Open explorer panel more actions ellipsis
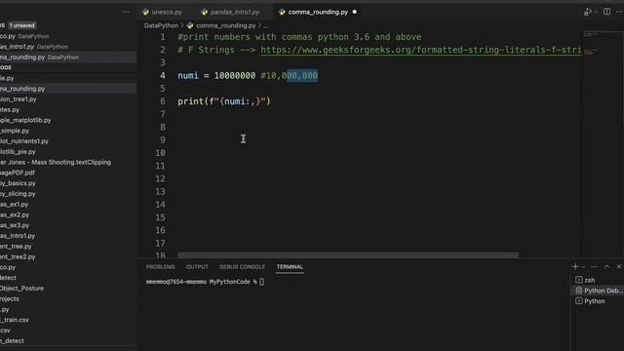Image resolution: width=624 pixels, height=351 pixels. tap(126, 12)
